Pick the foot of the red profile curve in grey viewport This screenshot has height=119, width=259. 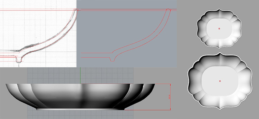tap(112, 59)
